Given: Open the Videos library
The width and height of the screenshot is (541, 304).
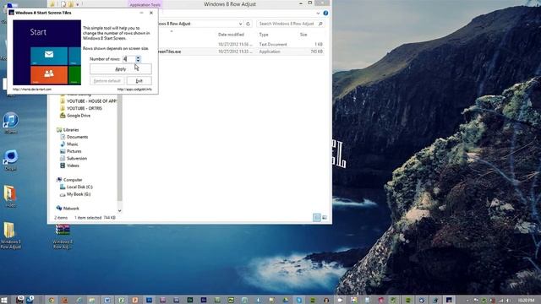Looking at the screenshot, I should pyautogui.click(x=73, y=166).
